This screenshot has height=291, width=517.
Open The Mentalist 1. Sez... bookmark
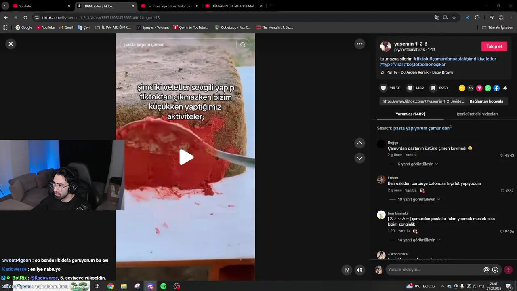274,27
